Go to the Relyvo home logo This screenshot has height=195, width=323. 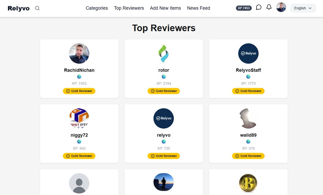coord(19,8)
